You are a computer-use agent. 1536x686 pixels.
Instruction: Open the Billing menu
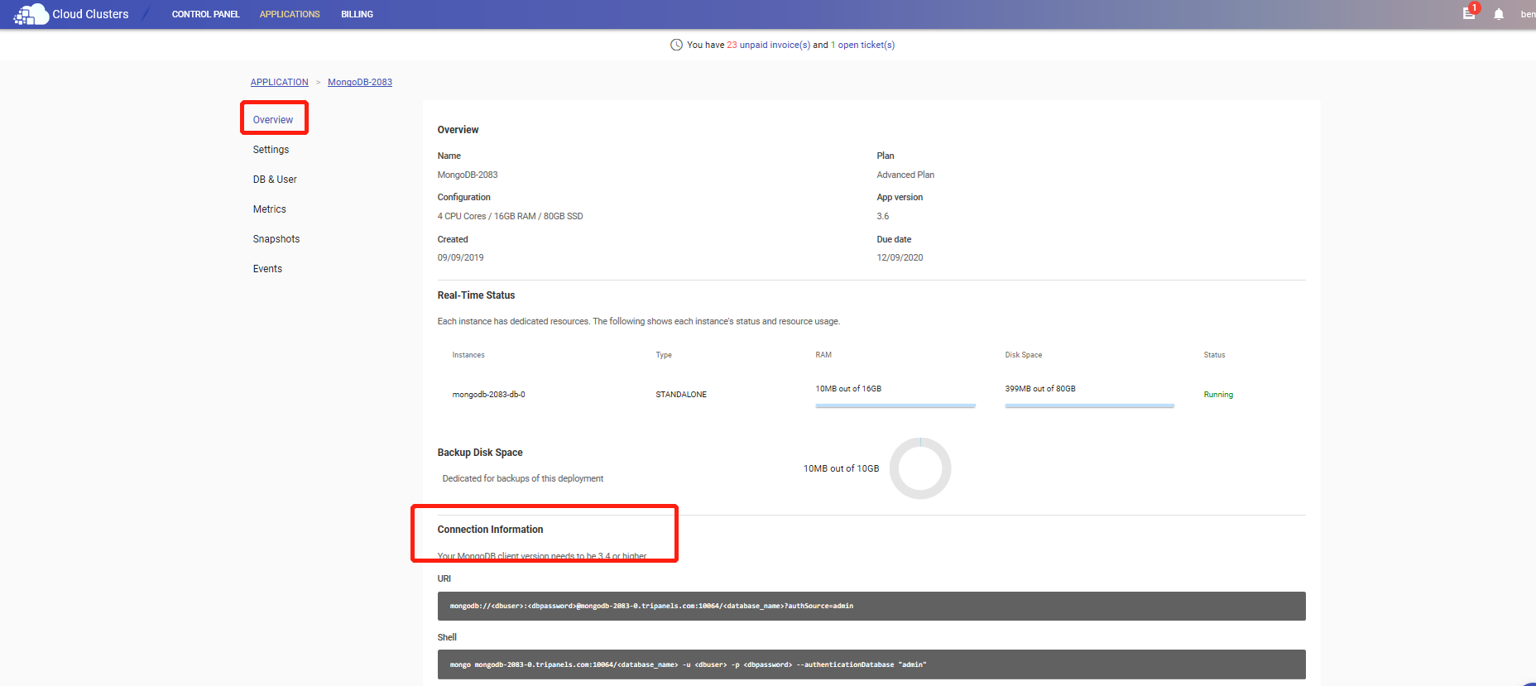coord(357,14)
